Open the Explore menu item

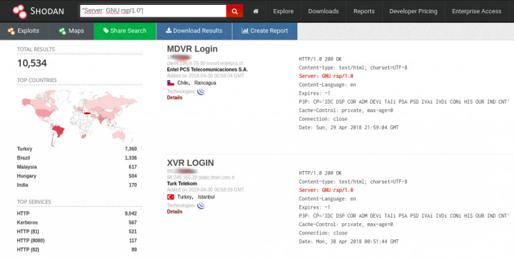click(x=283, y=11)
